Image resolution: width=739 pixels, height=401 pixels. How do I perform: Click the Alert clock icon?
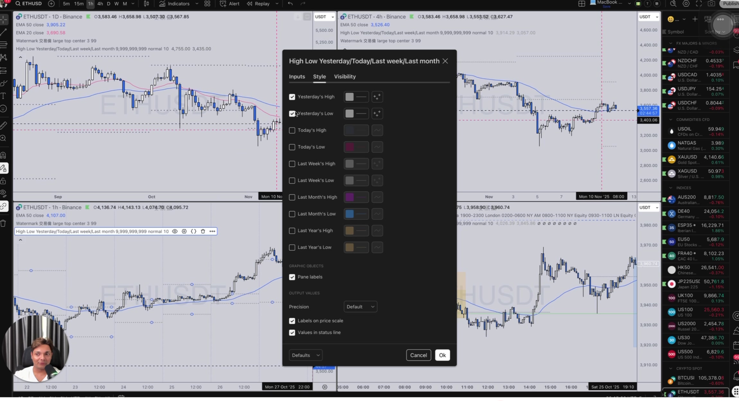pos(223,4)
